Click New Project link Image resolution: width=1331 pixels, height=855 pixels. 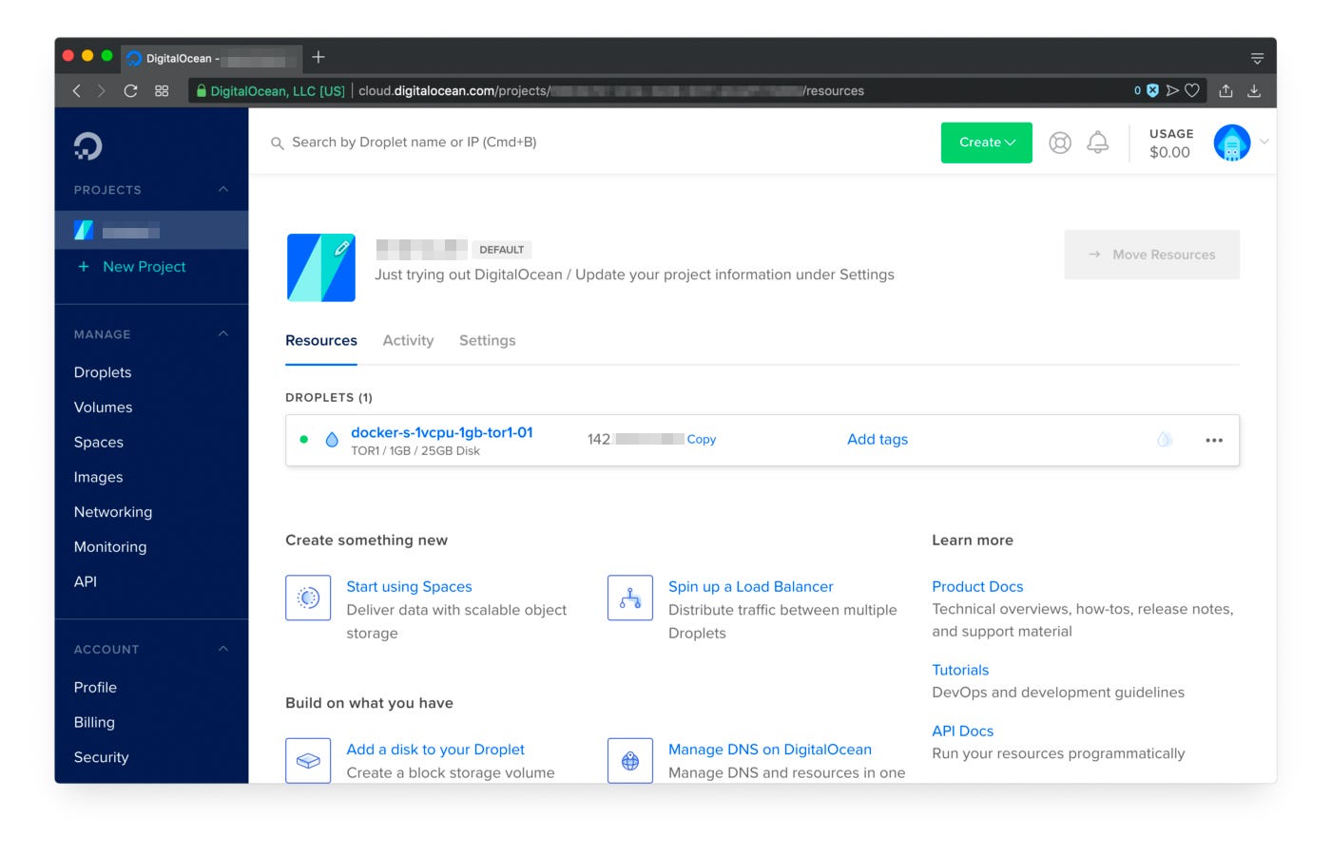click(132, 267)
